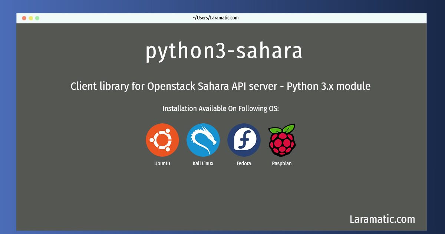445x234 pixels.
Task: Click the Ubuntu logo icon
Action: pyautogui.click(x=162, y=140)
